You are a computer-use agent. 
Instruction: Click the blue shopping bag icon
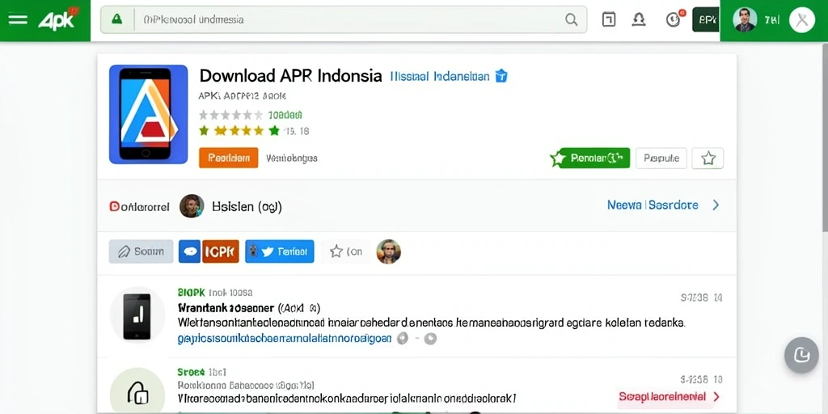click(x=501, y=76)
